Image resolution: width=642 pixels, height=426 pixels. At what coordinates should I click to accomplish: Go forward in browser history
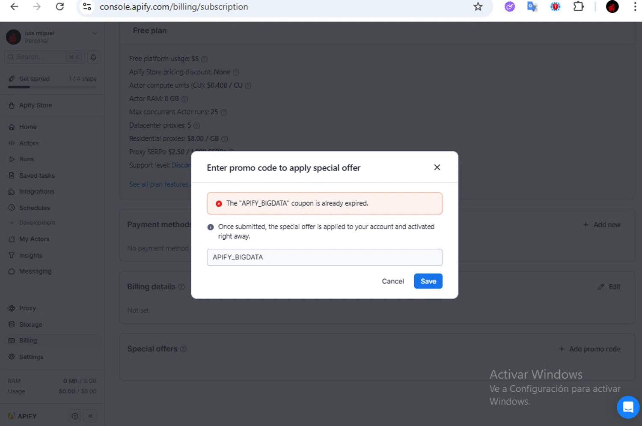(x=37, y=7)
